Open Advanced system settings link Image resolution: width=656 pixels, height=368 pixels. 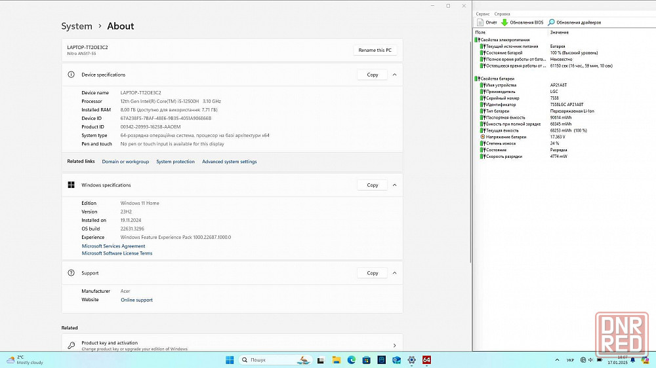click(x=229, y=162)
